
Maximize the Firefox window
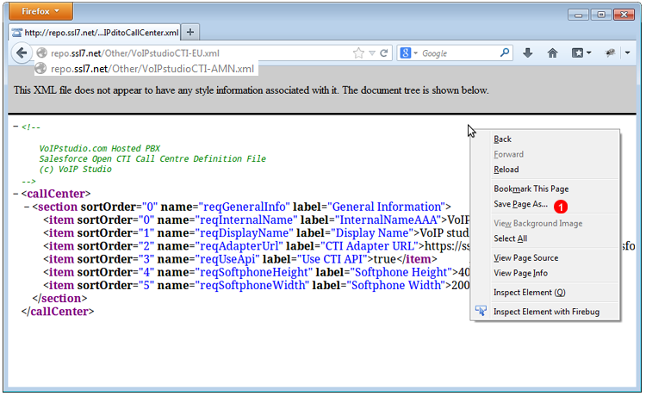601,15
